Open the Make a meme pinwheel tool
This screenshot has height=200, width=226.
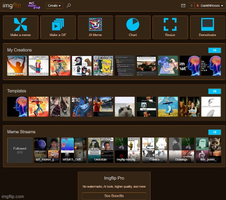tap(20, 27)
